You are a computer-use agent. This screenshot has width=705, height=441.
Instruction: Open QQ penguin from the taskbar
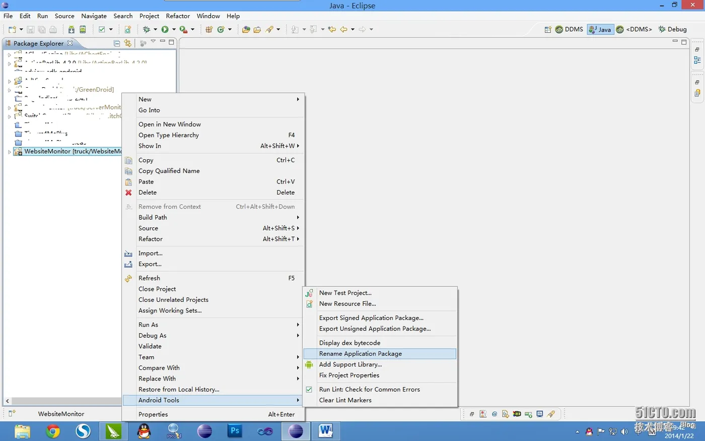coord(144,431)
